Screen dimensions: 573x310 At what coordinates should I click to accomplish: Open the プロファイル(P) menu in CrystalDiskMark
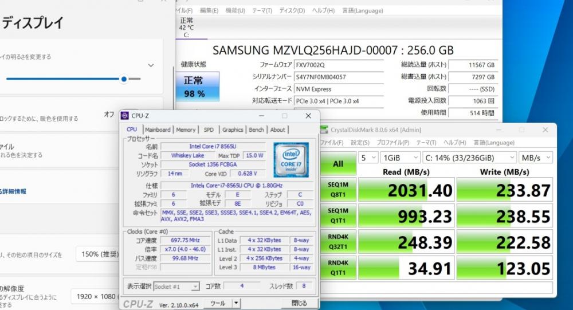tap(393, 143)
